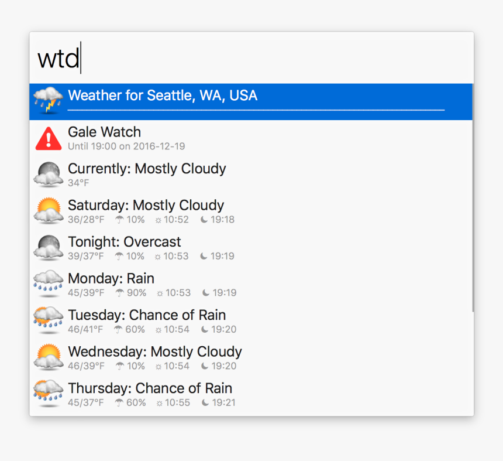Click the chance of rain icon for Tuesday
The width and height of the screenshot is (503, 461).
click(48, 320)
